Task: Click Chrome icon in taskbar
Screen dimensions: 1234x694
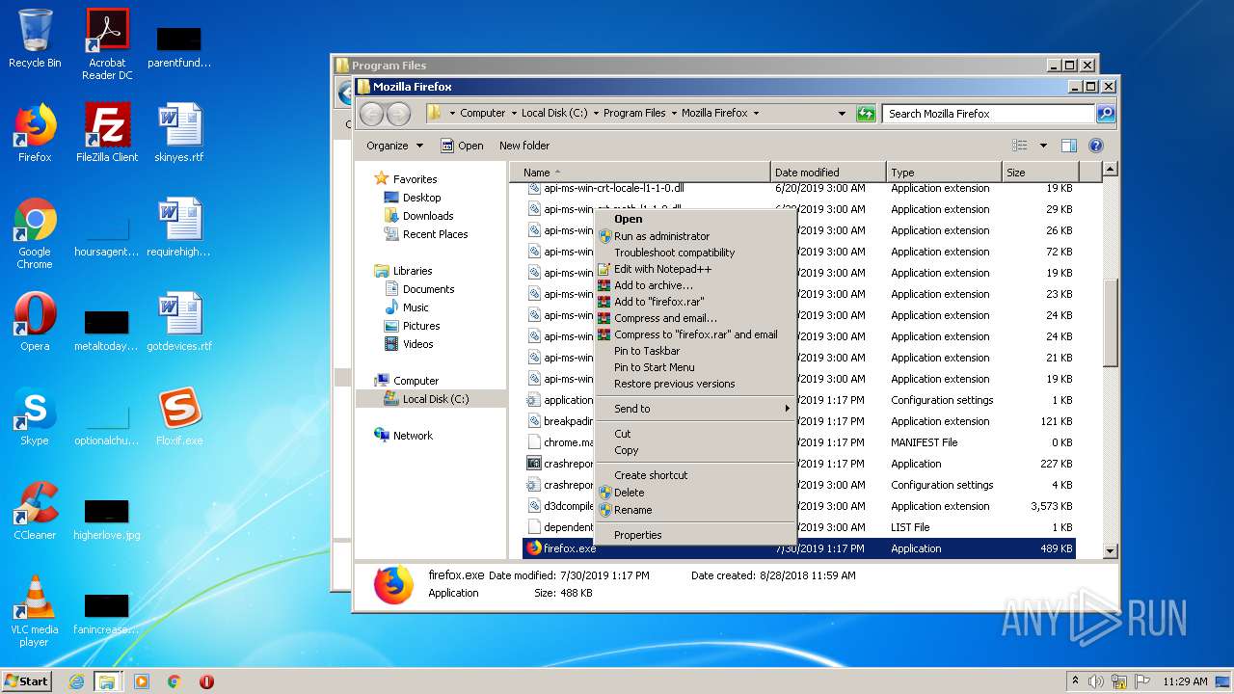Action: click(174, 681)
